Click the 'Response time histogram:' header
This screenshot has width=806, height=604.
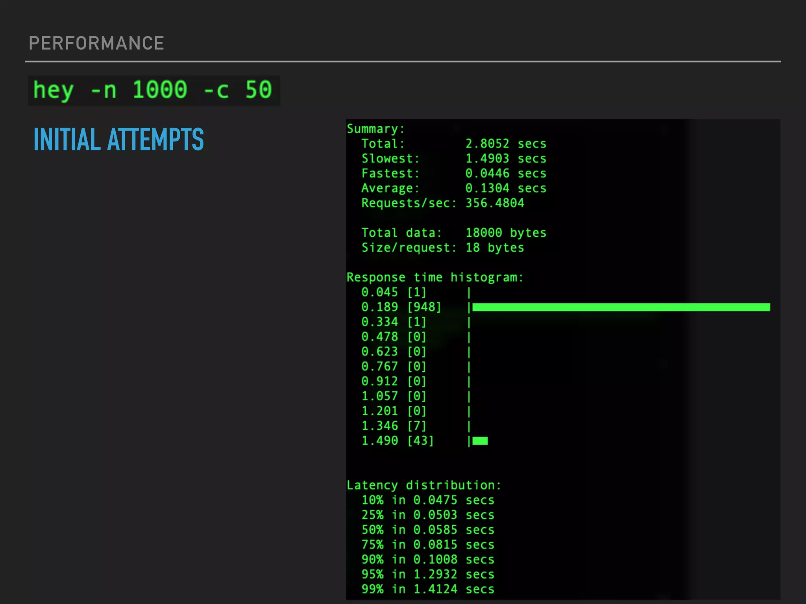[435, 278]
